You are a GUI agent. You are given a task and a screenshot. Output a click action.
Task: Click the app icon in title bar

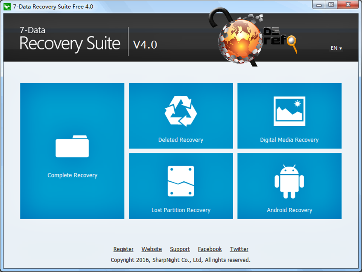(7, 6)
